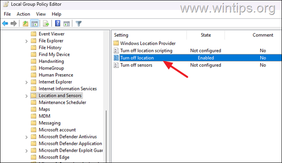The image size is (282, 163).
Task: Click Not configured state of Turn off sensors
Action: [x=206, y=65]
